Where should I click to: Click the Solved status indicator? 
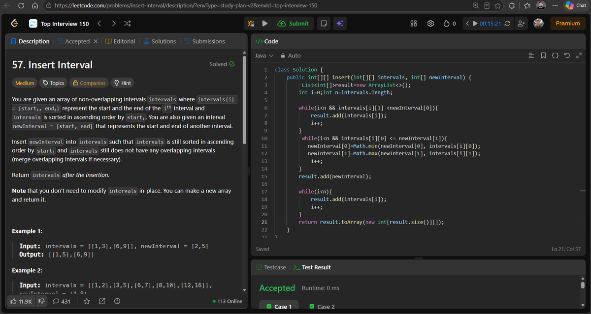pyautogui.click(x=222, y=64)
